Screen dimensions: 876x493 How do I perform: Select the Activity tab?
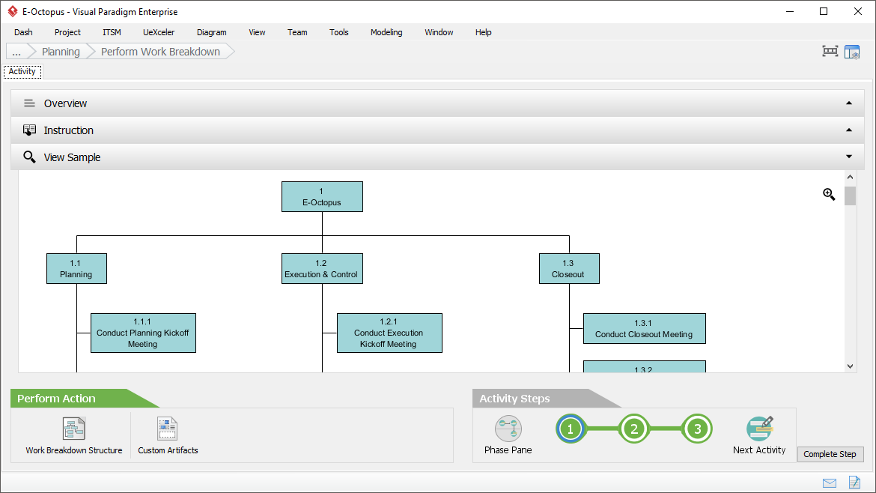[22, 71]
